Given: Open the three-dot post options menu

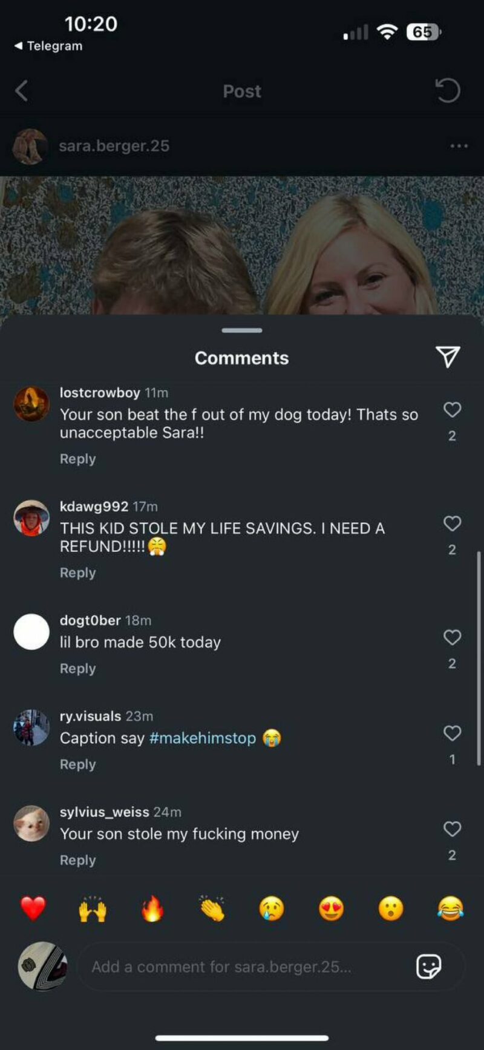Looking at the screenshot, I should click(459, 146).
